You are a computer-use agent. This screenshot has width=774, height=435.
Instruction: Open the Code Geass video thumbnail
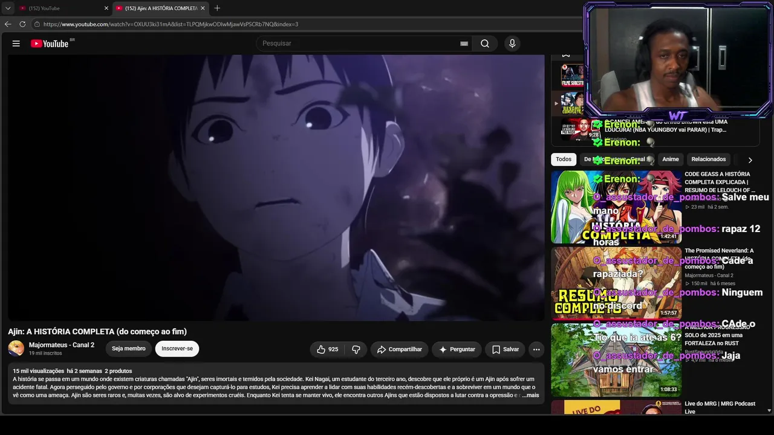pos(616,207)
